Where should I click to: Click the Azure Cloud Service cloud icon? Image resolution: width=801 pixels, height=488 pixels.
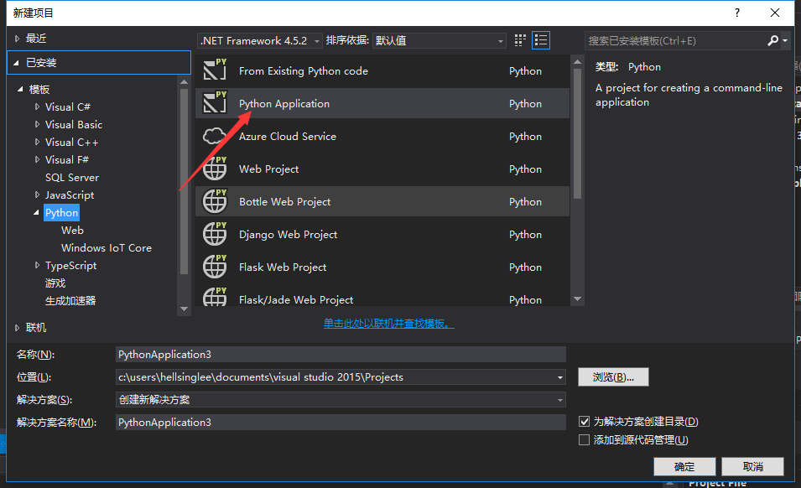pyautogui.click(x=215, y=136)
